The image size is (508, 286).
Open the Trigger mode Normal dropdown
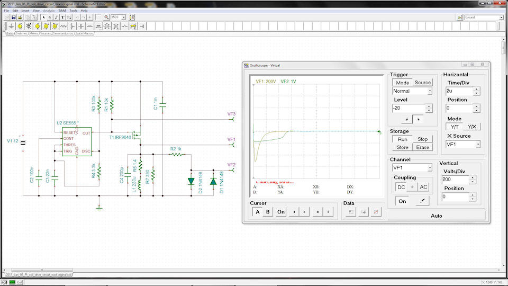(x=430, y=91)
